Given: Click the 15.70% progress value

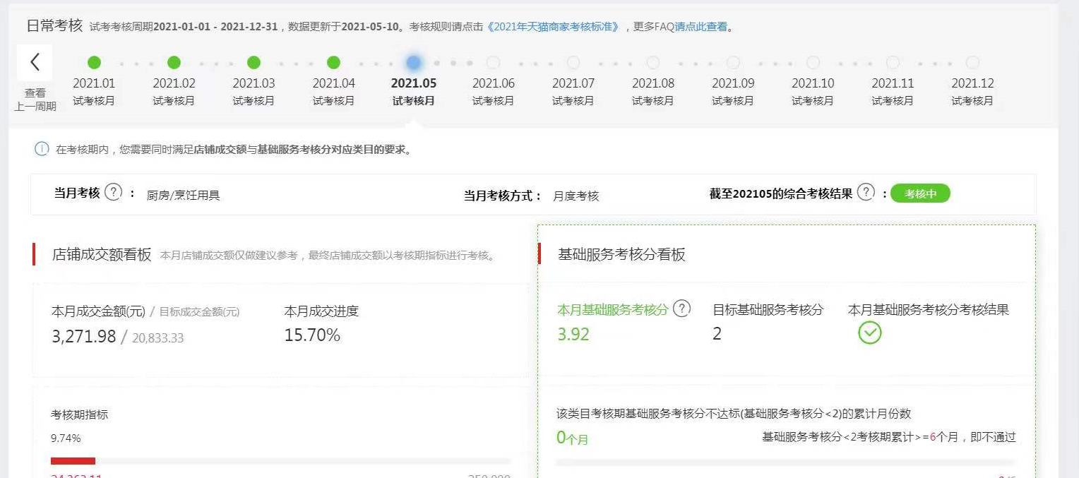Looking at the screenshot, I should click(x=312, y=335).
